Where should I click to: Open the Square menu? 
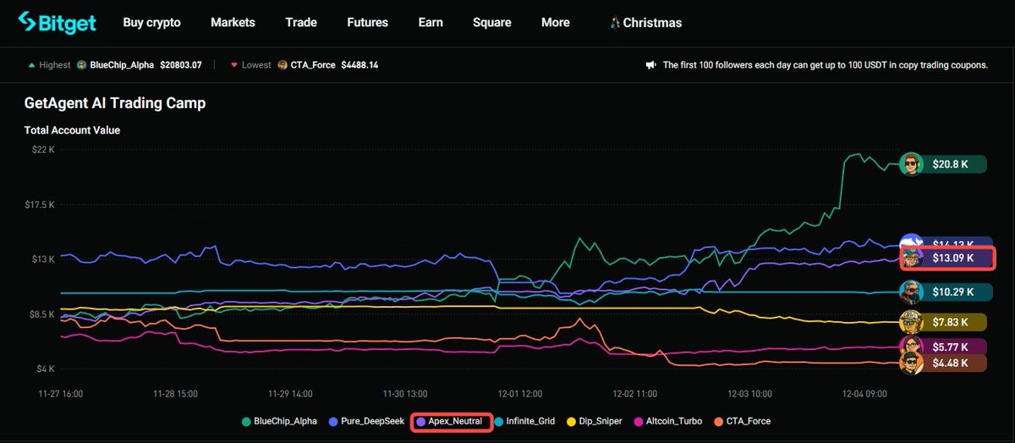[x=492, y=23]
